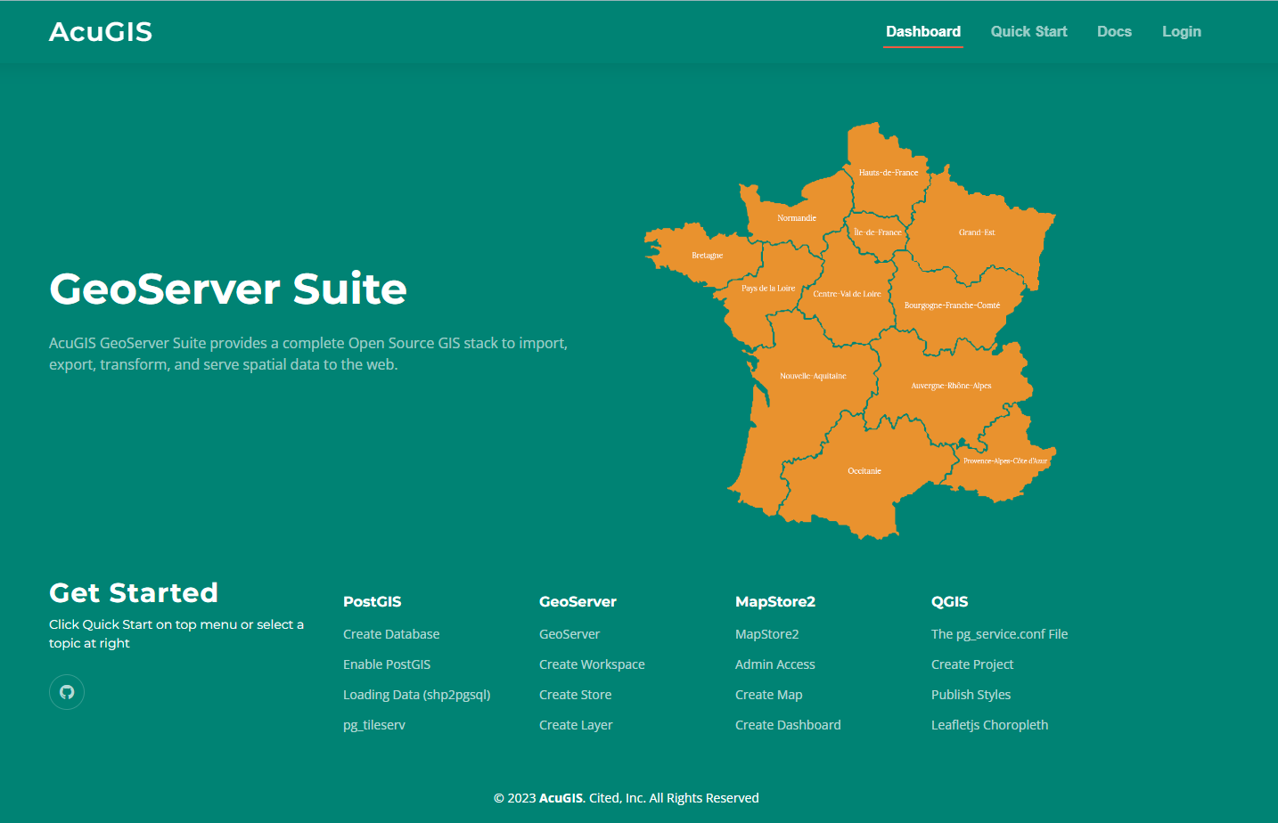This screenshot has height=823, width=1278.
Task: Open the Enable PostGIS link
Action: click(387, 664)
